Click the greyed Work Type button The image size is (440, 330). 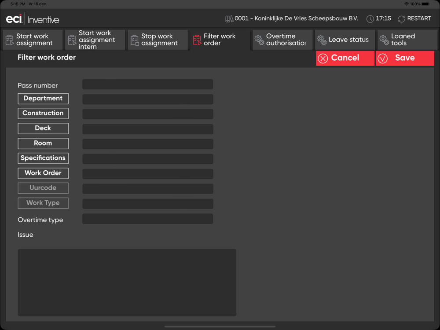tap(43, 203)
